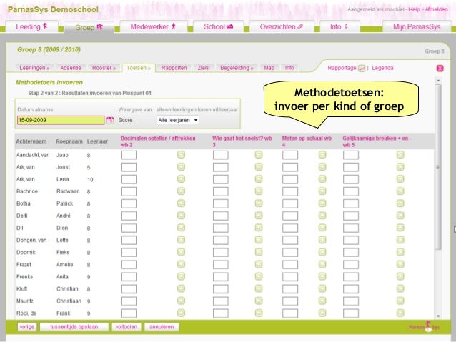Click the Leerjaar column header
Screen dimensions: 456x342
click(x=97, y=141)
